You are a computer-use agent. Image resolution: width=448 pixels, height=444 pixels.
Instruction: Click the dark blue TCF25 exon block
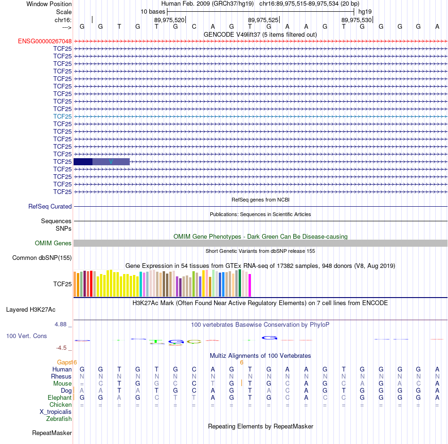(83, 162)
